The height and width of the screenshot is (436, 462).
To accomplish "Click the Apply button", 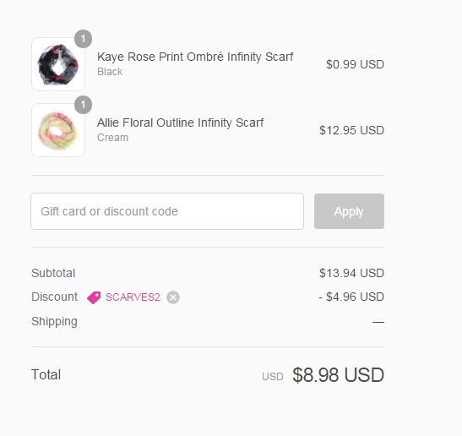I will click(349, 211).
